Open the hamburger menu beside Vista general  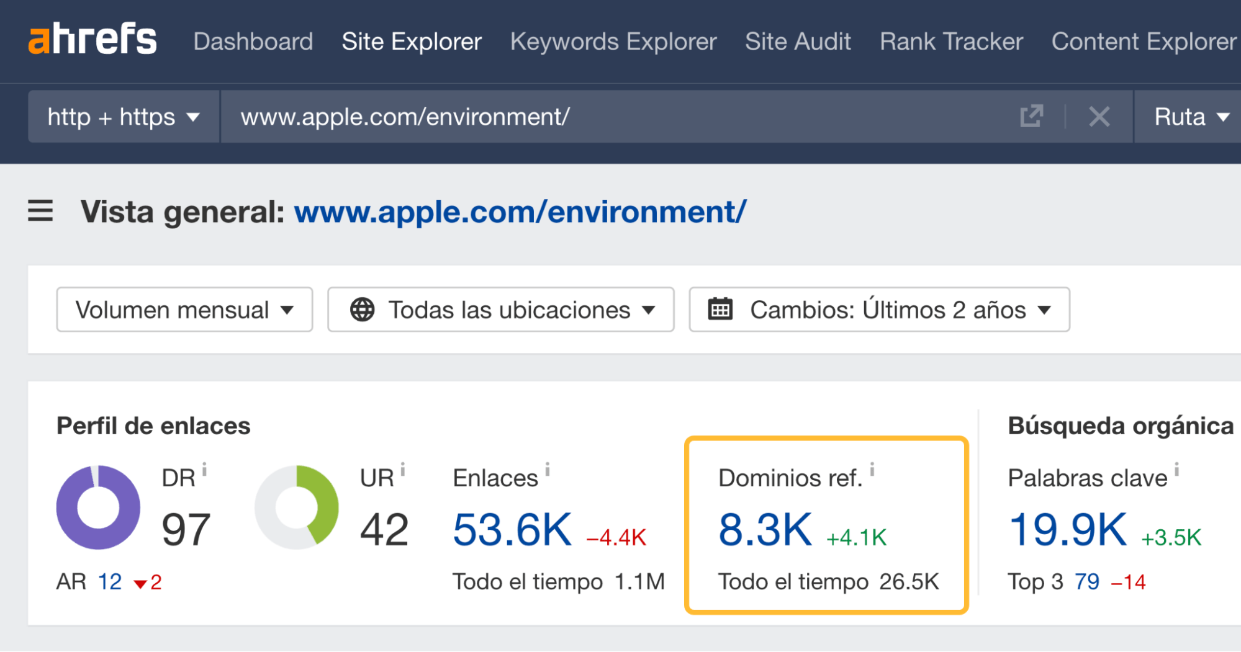pyautogui.click(x=40, y=212)
